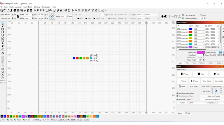Toggle the Italic text switch

[86, 18]
